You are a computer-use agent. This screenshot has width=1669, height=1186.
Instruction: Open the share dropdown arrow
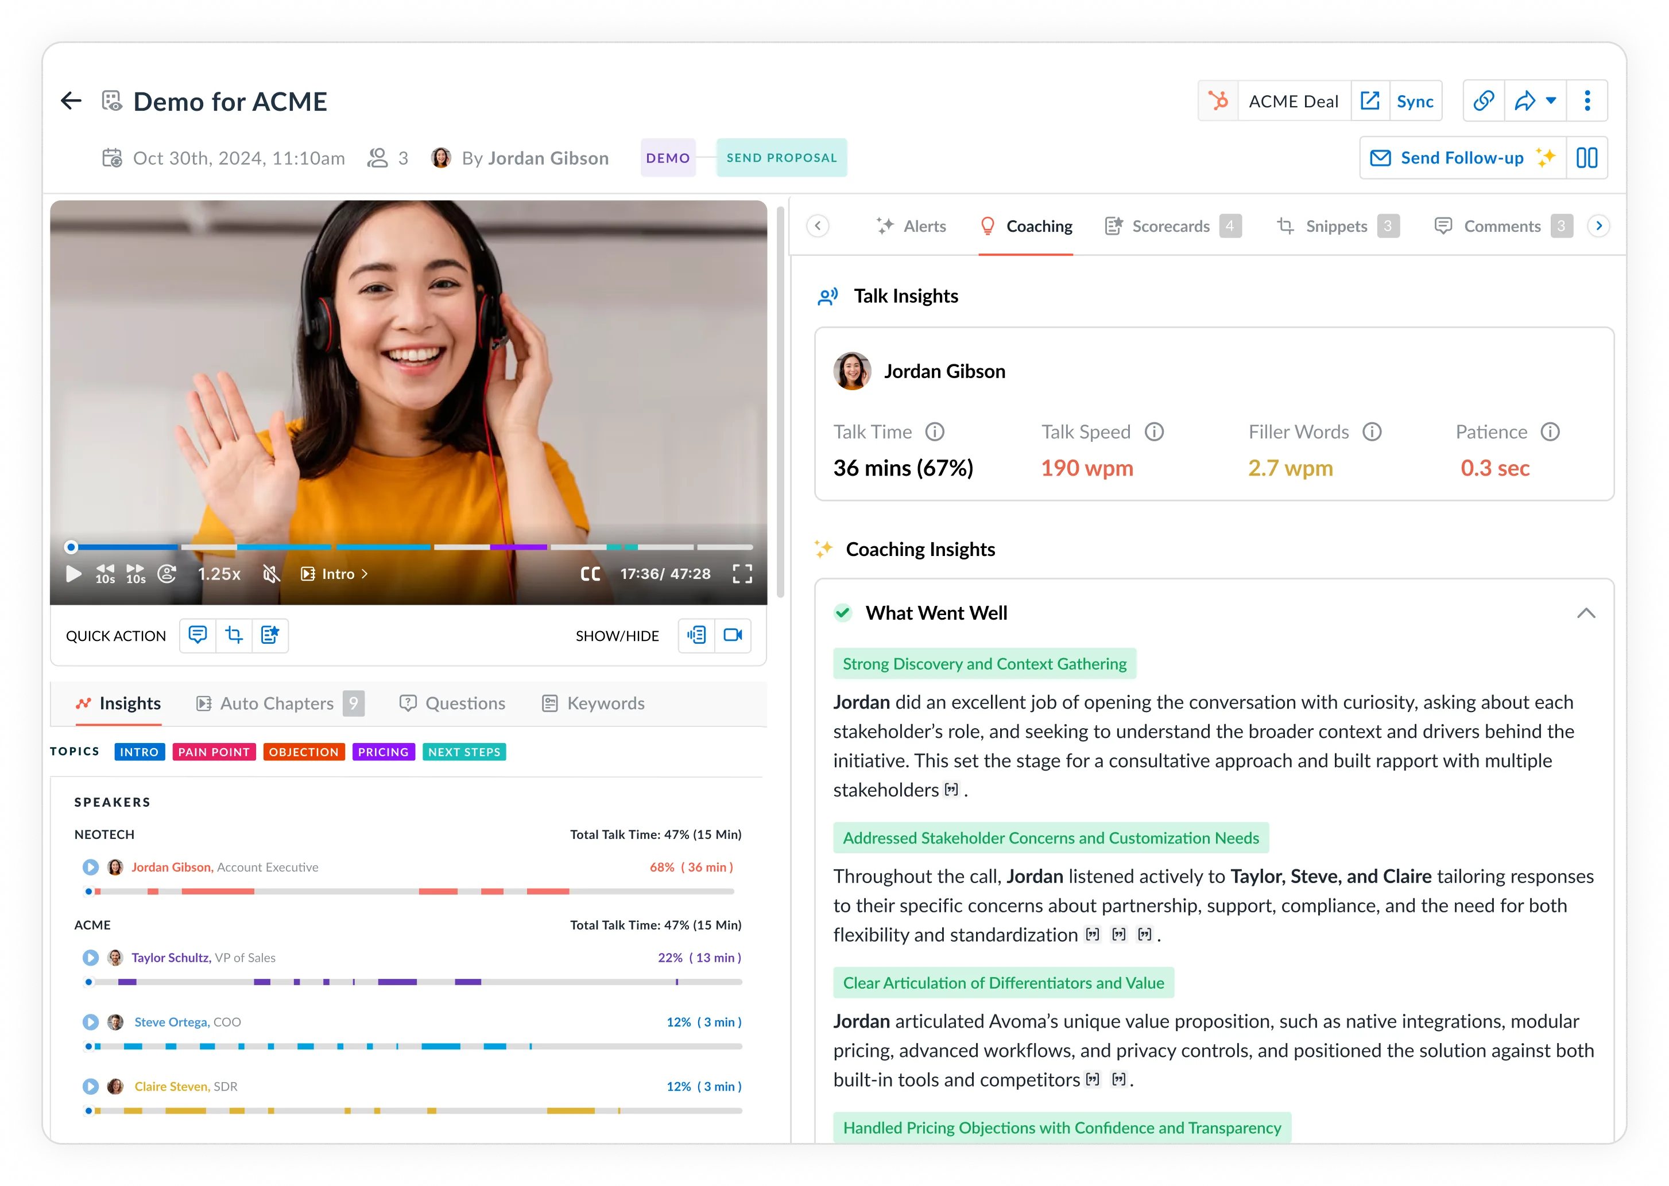pyautogui.click(x=1549, y=102)
